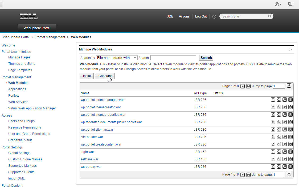The width and height of the screenshot is (299, 188).
Task: Update the wp.portlet.thememanager.war web module
Action: 279,100
